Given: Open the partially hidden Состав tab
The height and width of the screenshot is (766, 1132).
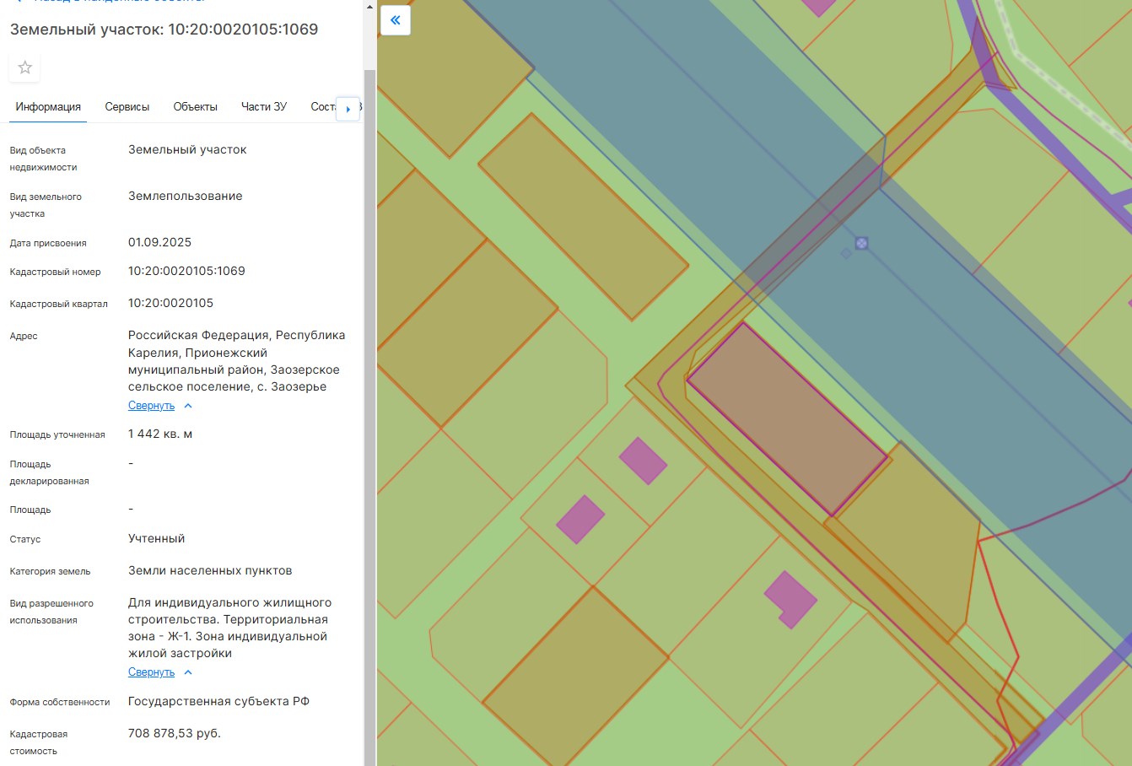Looking at the screenshot, I should [323, 107].
